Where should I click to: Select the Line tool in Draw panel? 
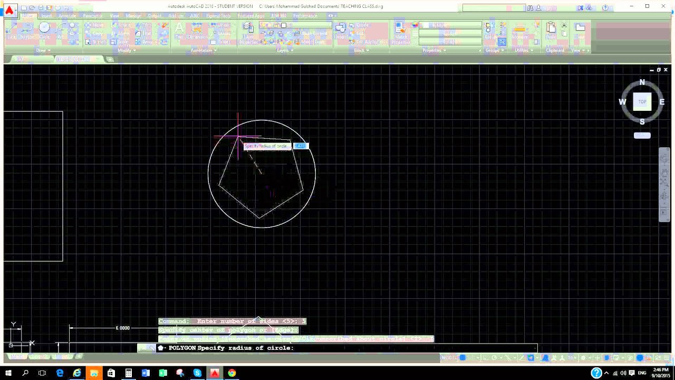point(13,31)
